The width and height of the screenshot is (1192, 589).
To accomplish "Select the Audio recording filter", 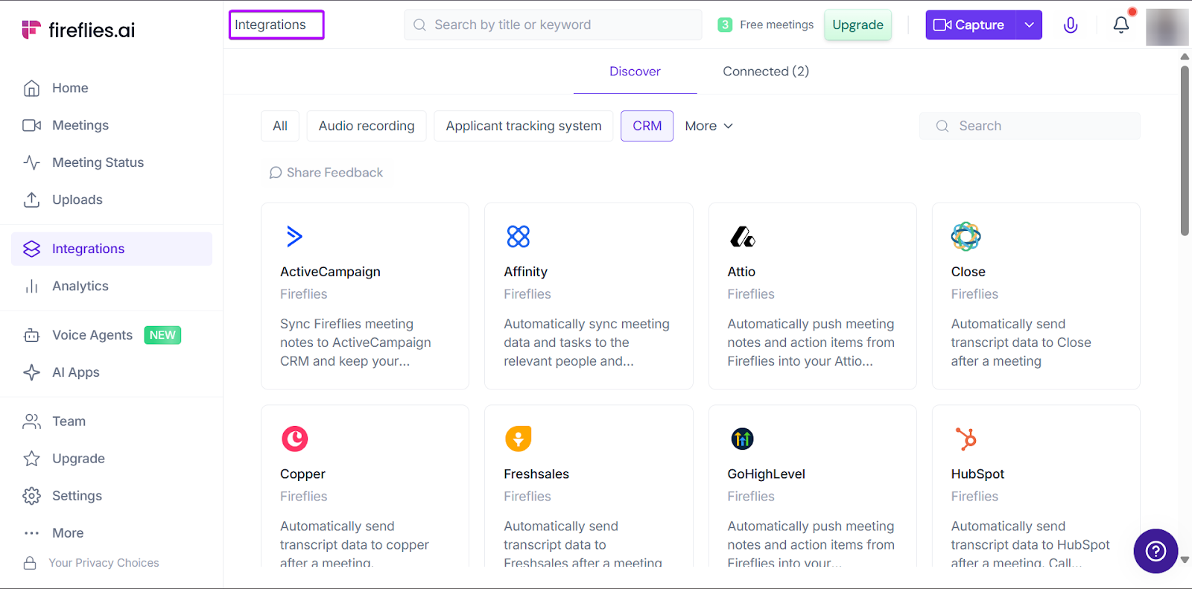I will tap(367, 126).
